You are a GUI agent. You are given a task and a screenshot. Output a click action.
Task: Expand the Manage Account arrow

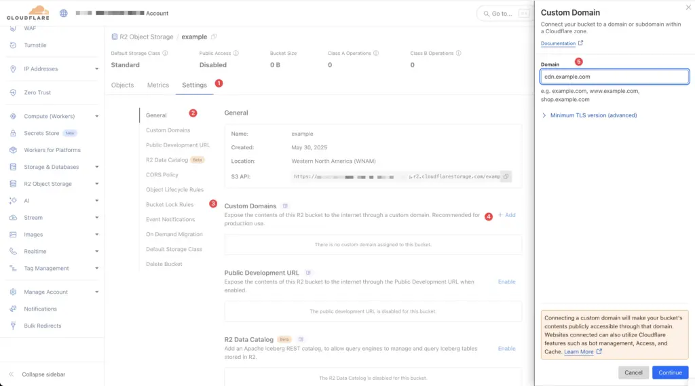(x=96, y=292)
